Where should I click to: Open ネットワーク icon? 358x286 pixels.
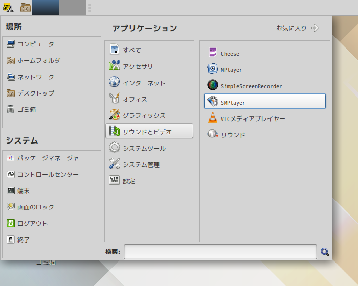pos(11,77)
